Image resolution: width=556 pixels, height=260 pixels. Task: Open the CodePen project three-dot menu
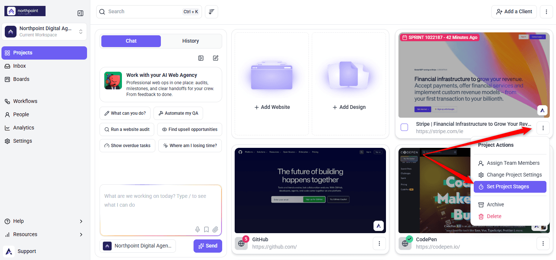[x=543, y=243]
